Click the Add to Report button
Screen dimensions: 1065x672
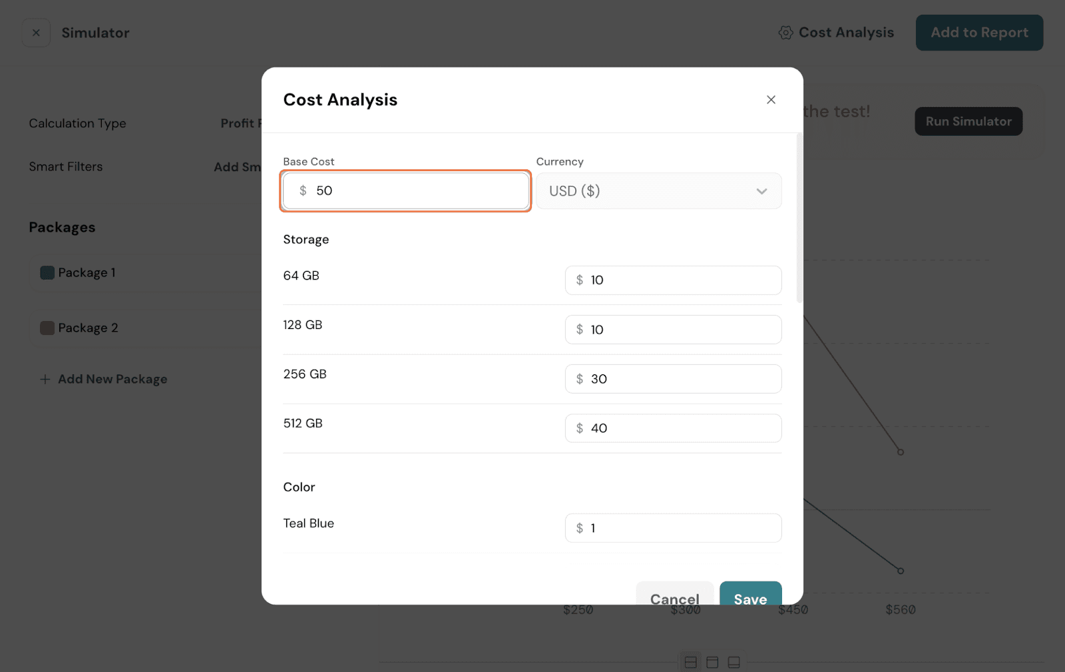[979, 33]
